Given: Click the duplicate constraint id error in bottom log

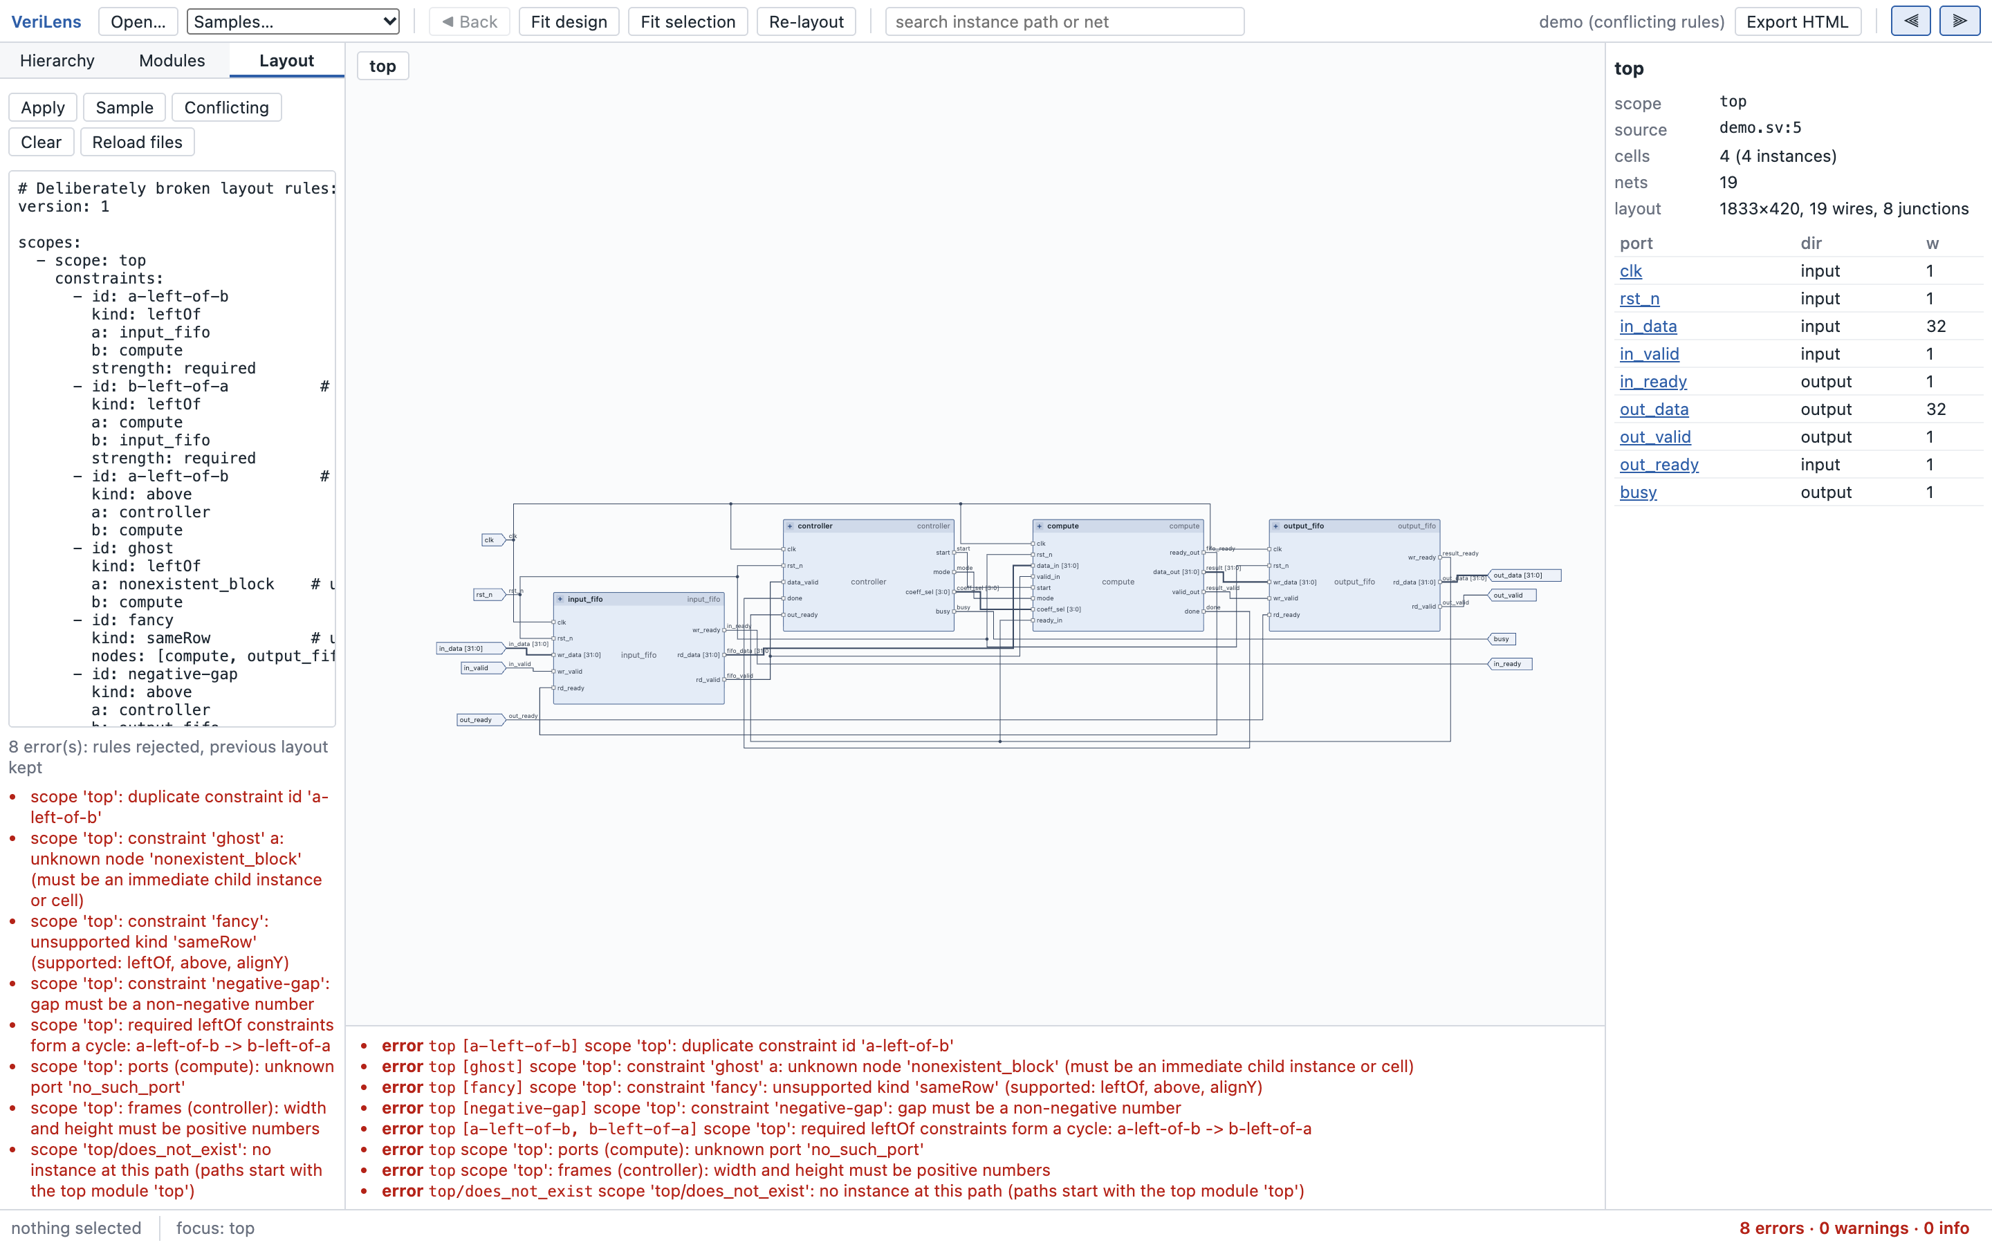Looking at the screenshot, I should pyautogui.click(x=667, y=1046).
